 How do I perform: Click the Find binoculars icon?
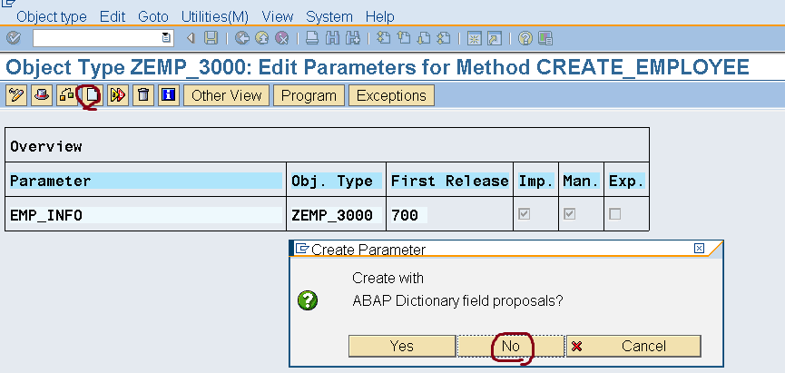(x=332, y=38)
